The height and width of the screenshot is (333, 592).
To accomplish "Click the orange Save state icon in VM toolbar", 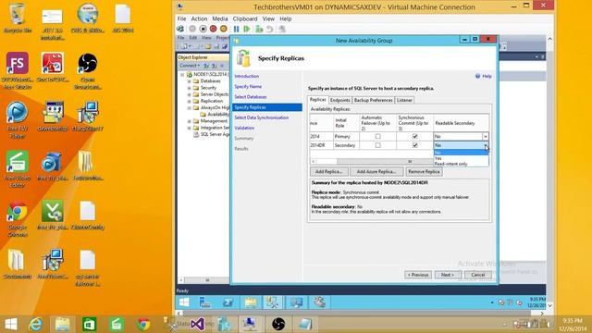I will point(224,29).
